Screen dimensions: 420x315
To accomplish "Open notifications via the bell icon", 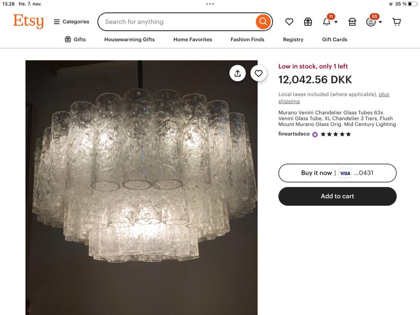I will (x=327, y=21).
